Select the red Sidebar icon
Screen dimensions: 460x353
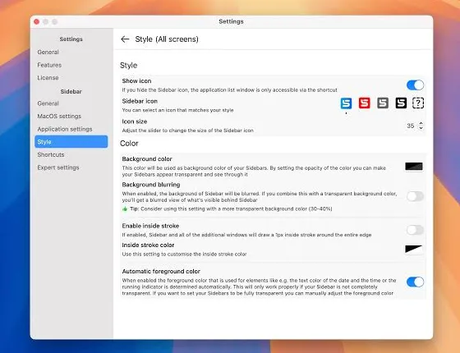[364, 103]
